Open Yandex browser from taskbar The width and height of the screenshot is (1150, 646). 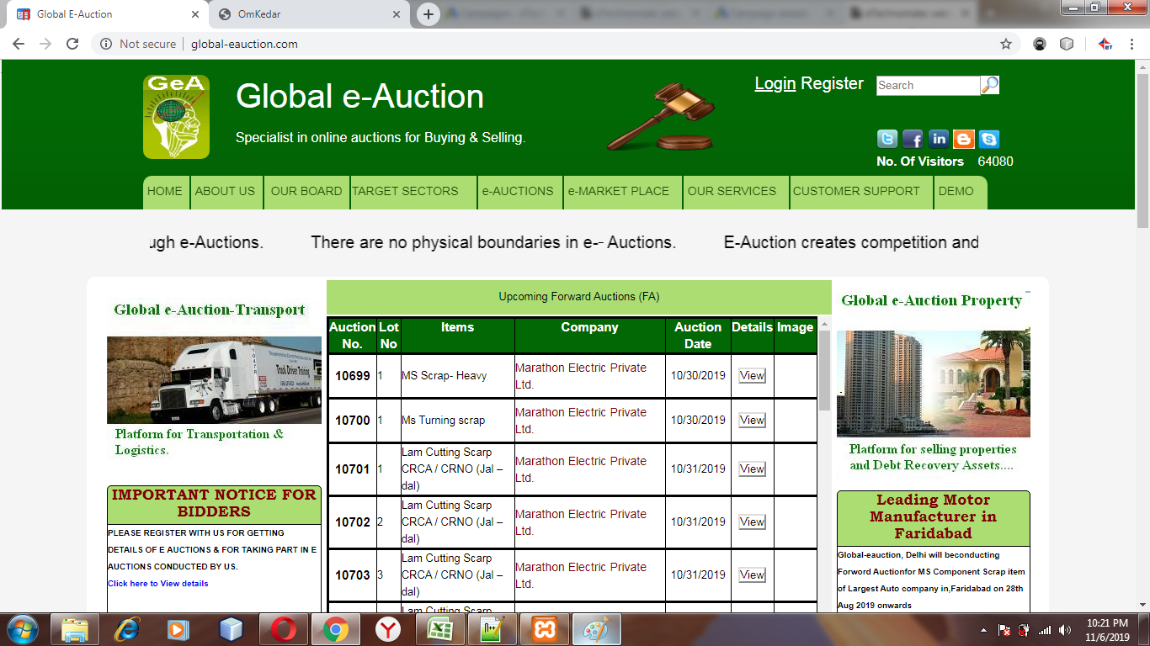[388, 629]
